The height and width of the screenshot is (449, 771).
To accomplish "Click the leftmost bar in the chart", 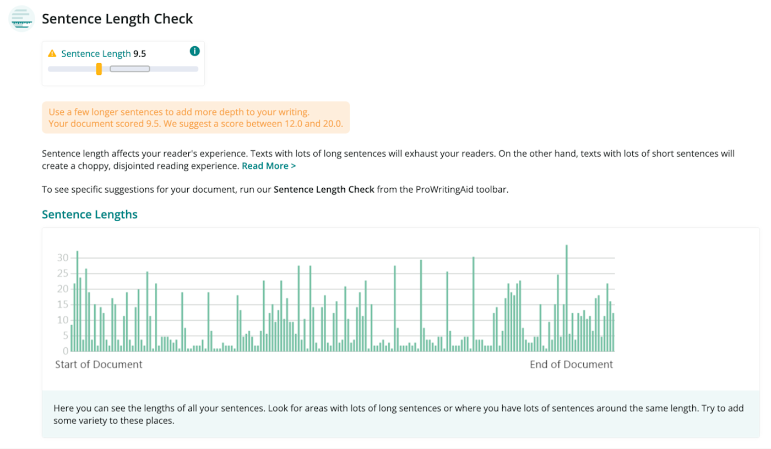I will point(72,338).
